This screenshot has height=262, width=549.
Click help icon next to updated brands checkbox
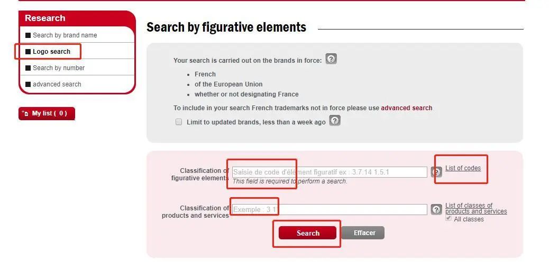335,121
